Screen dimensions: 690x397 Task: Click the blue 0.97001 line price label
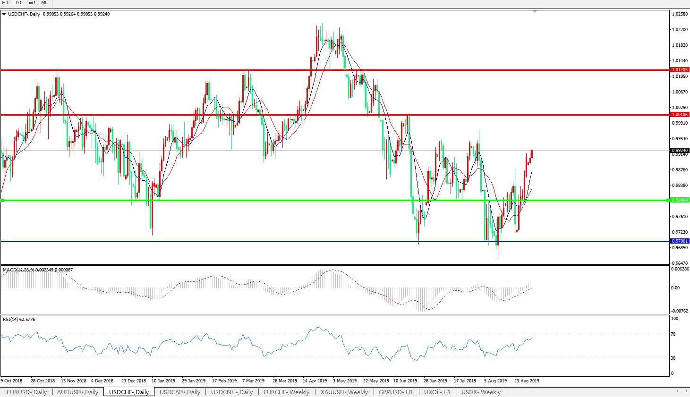[x=680, y=241]
